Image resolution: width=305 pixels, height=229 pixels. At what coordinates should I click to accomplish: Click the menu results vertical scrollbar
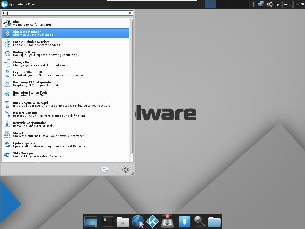click(131, 86)
